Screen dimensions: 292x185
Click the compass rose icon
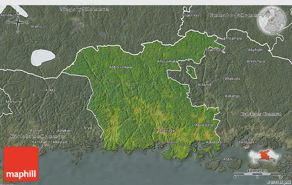(x=18, y=23)
